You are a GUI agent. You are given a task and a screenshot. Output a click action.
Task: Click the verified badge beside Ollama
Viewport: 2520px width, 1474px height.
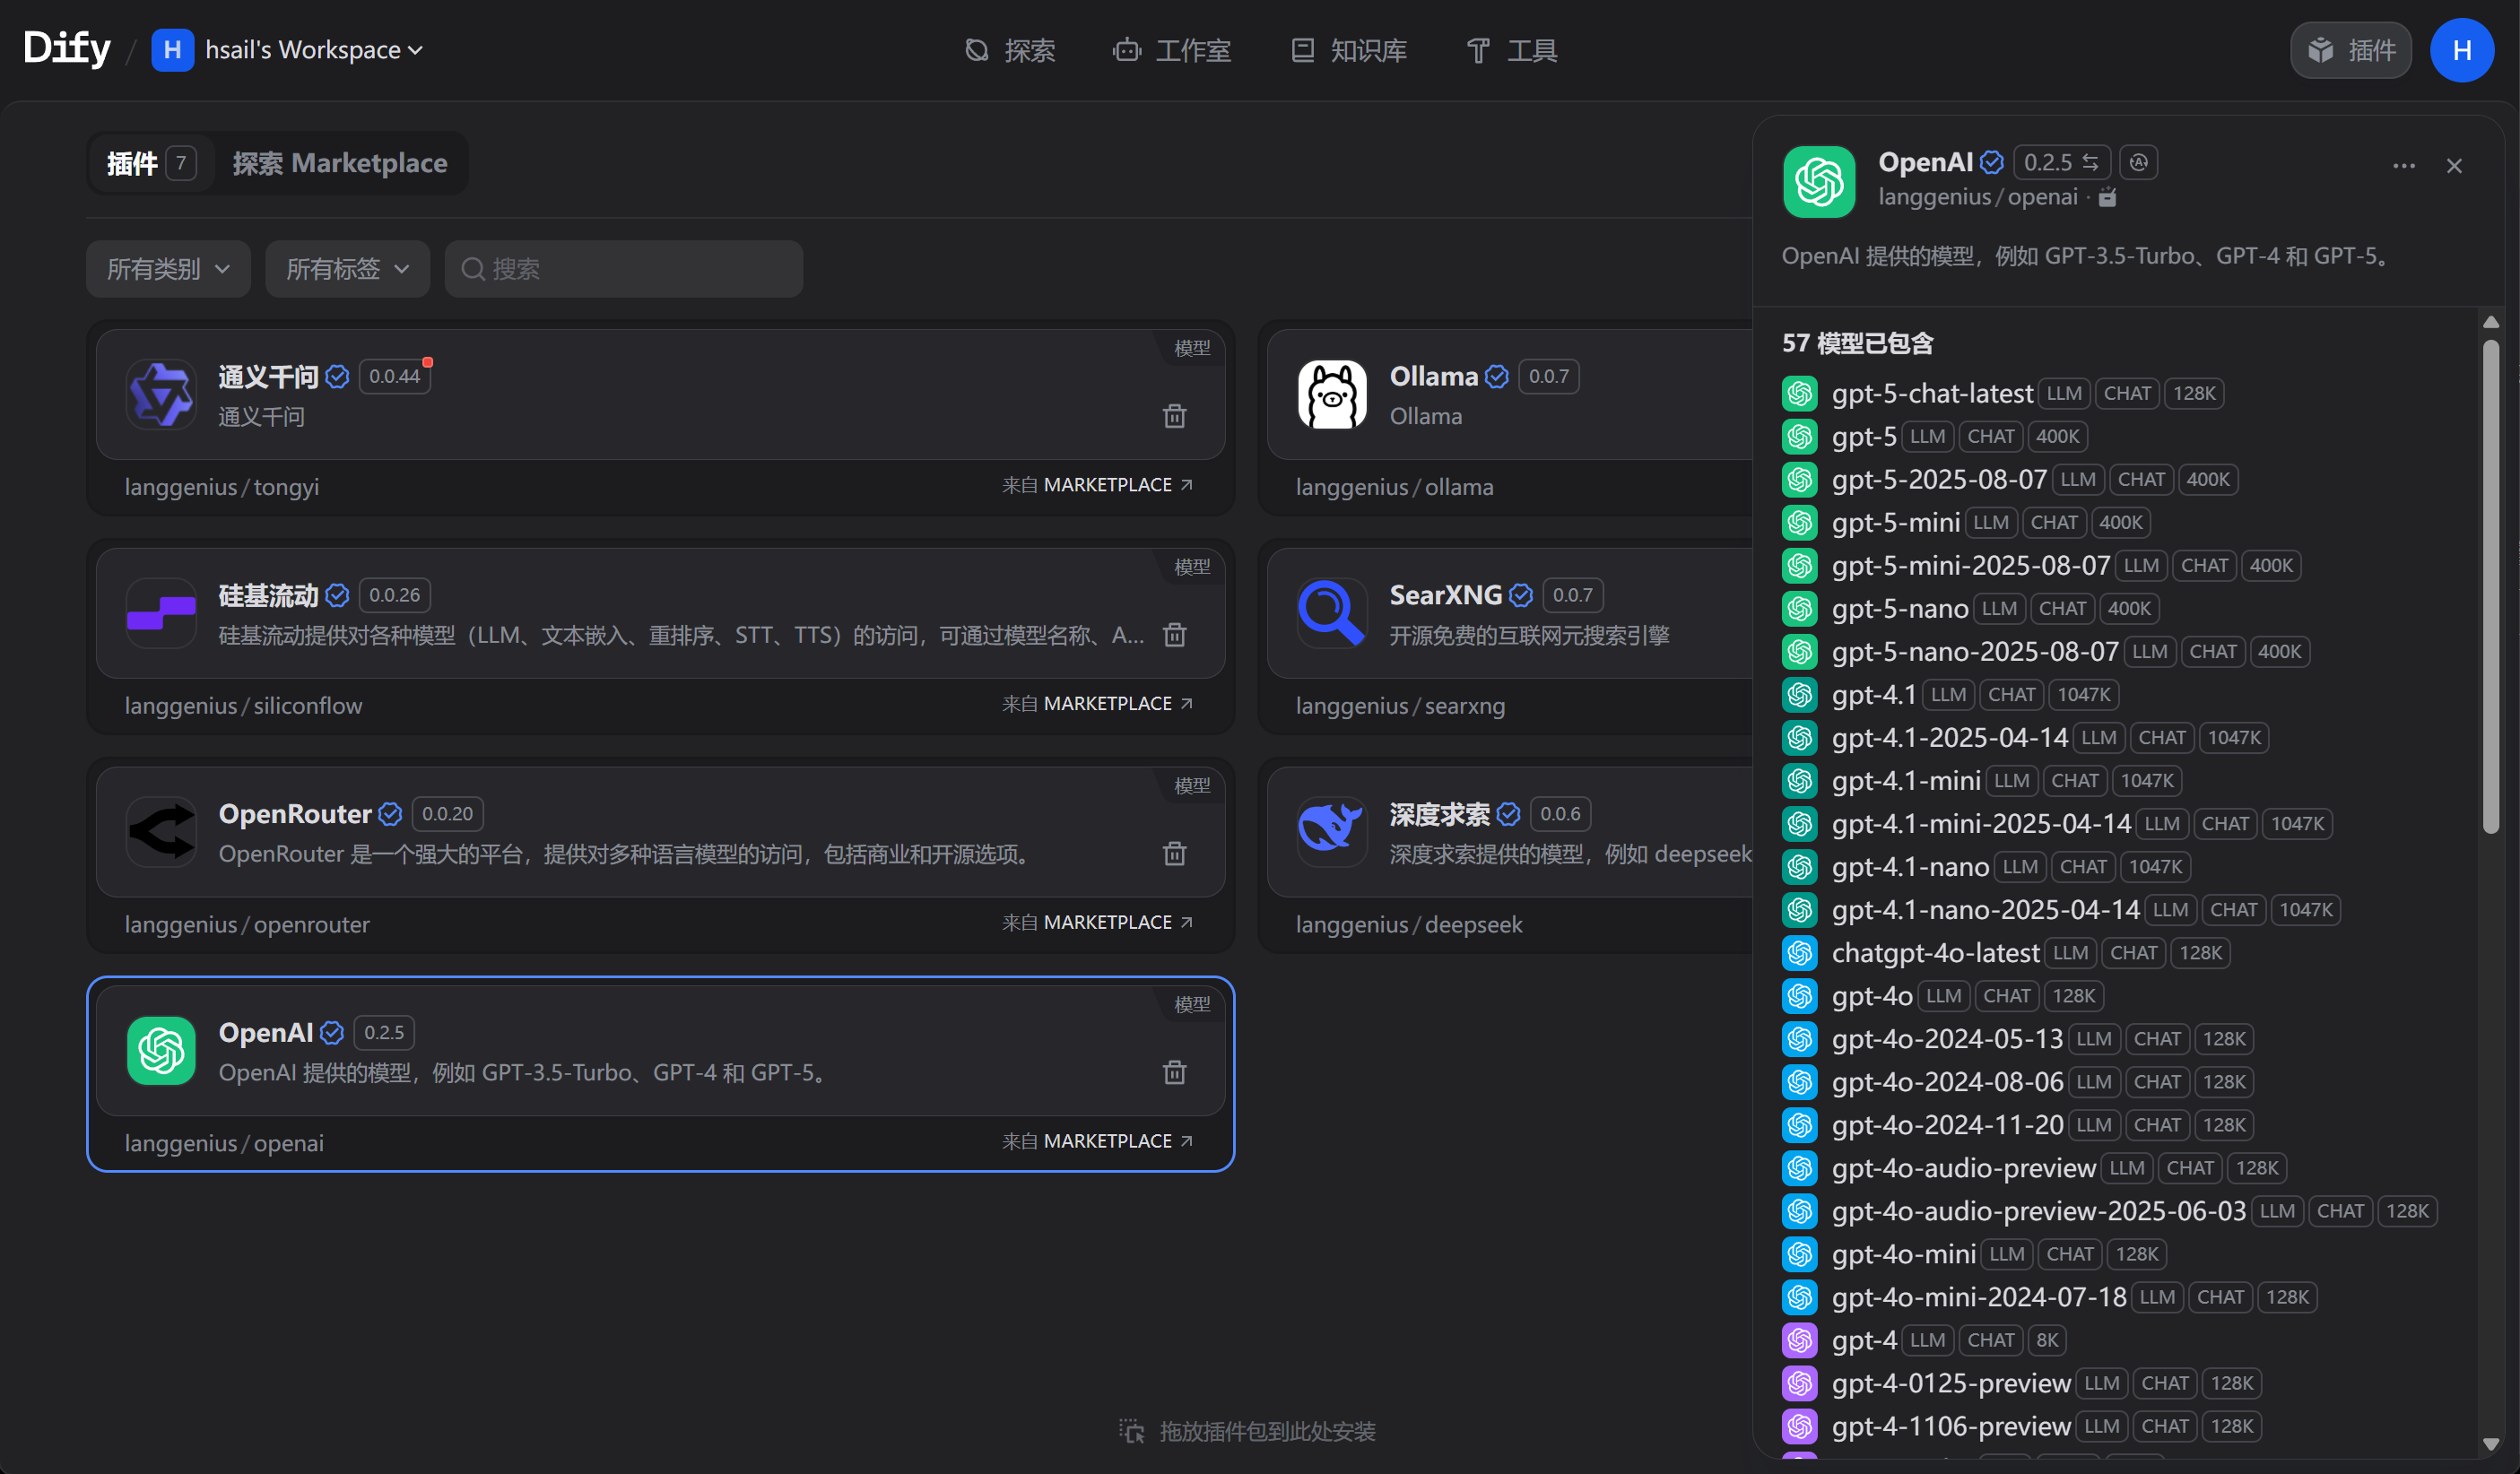(x=1496, y=376)
